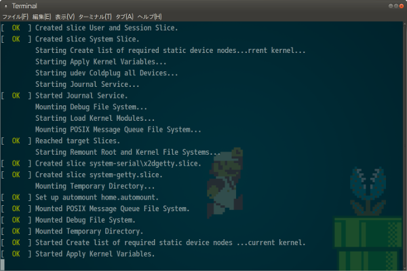Minimize the Terminal window
Image resolution: width=407 pixels, height=271 pixels.
tap(391, 6)
